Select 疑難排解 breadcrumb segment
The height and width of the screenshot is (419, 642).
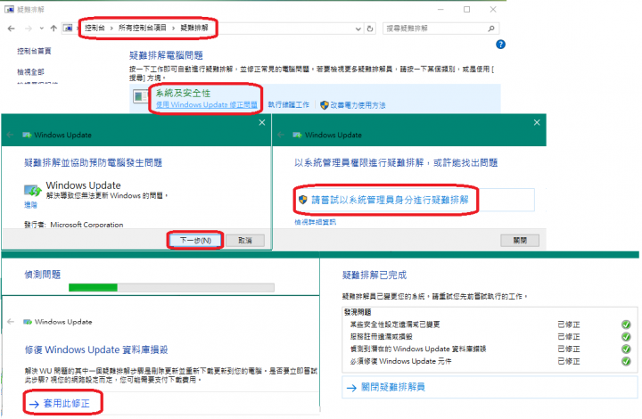tap(194, 28)
